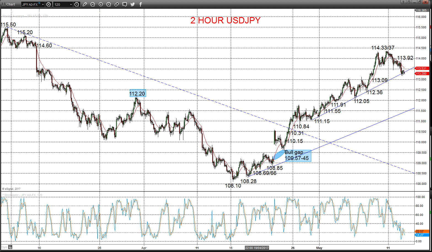The image size is (432, 252).
Task: Select the 113.09 support label
Action: 380,80
